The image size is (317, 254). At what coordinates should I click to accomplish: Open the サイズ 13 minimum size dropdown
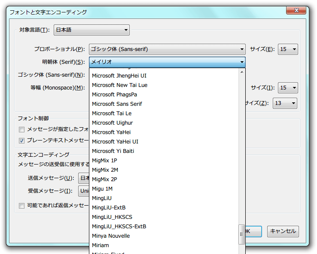tap(285, 103)
